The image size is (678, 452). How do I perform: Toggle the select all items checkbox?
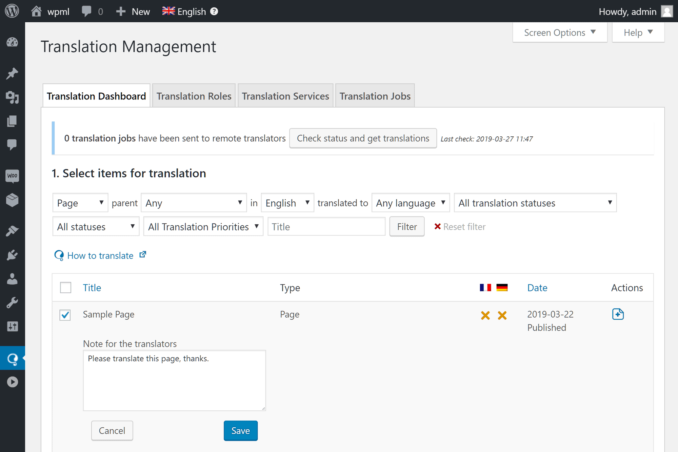coord(66,287)
